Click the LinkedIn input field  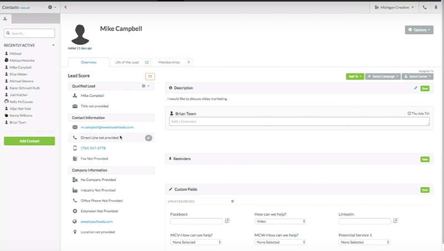(365, 221)
